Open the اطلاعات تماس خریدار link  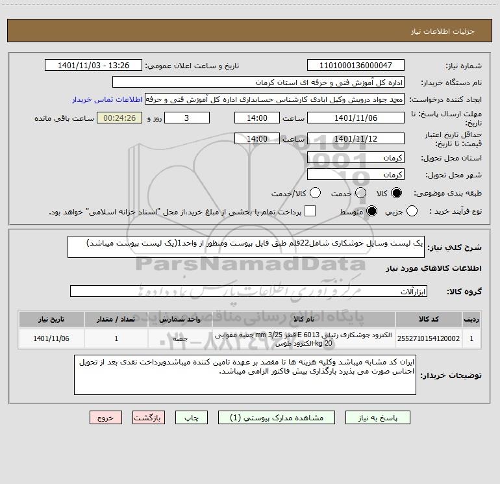pos(107,99)
